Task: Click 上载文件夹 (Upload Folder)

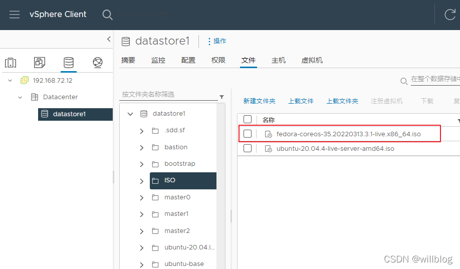Action: (x=342, y=101)
